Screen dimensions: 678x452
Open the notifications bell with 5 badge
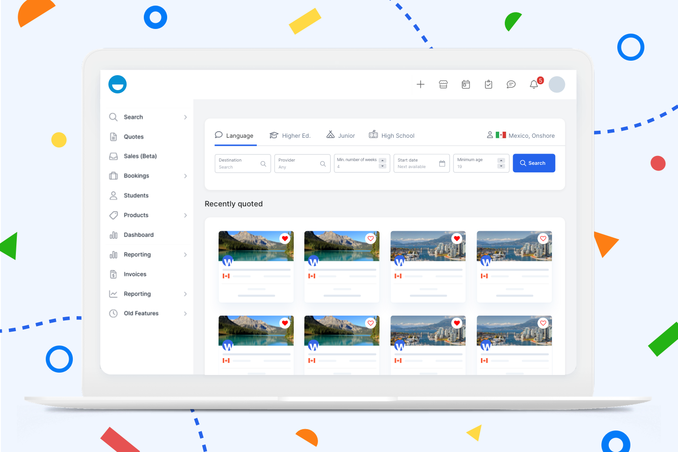point(535,84)
